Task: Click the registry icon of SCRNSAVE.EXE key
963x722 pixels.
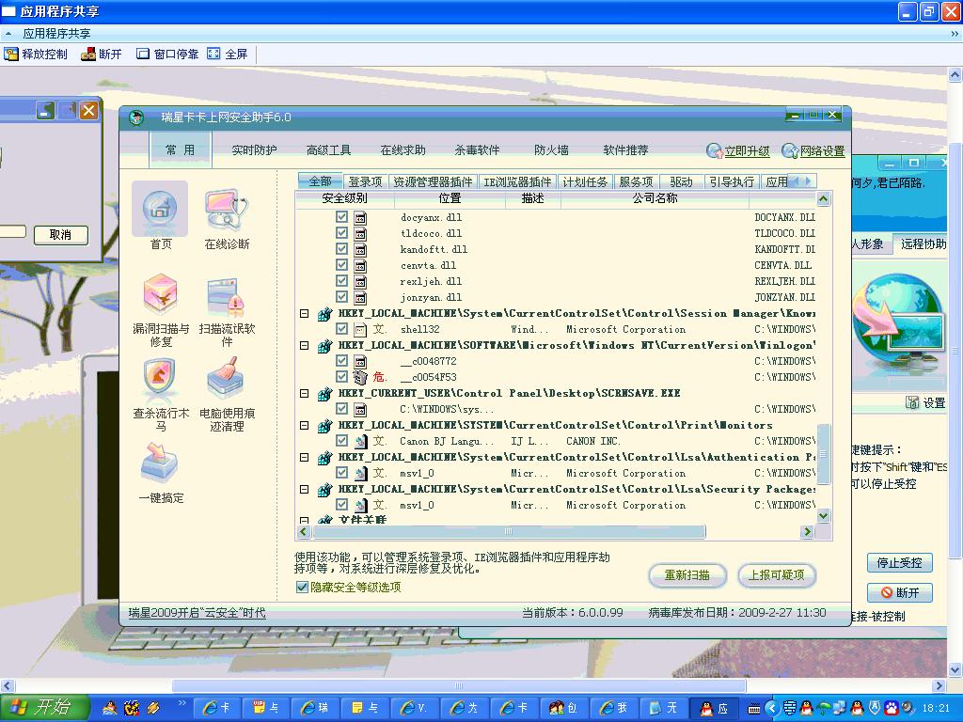Action: [324, 394]
